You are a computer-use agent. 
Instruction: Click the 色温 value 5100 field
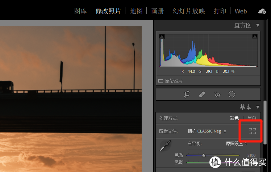pyautogui.click(x=251, y=155)
